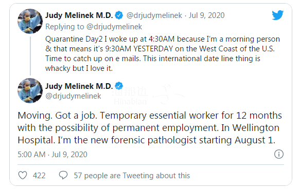Click the reply speech bubble icon

63,175
